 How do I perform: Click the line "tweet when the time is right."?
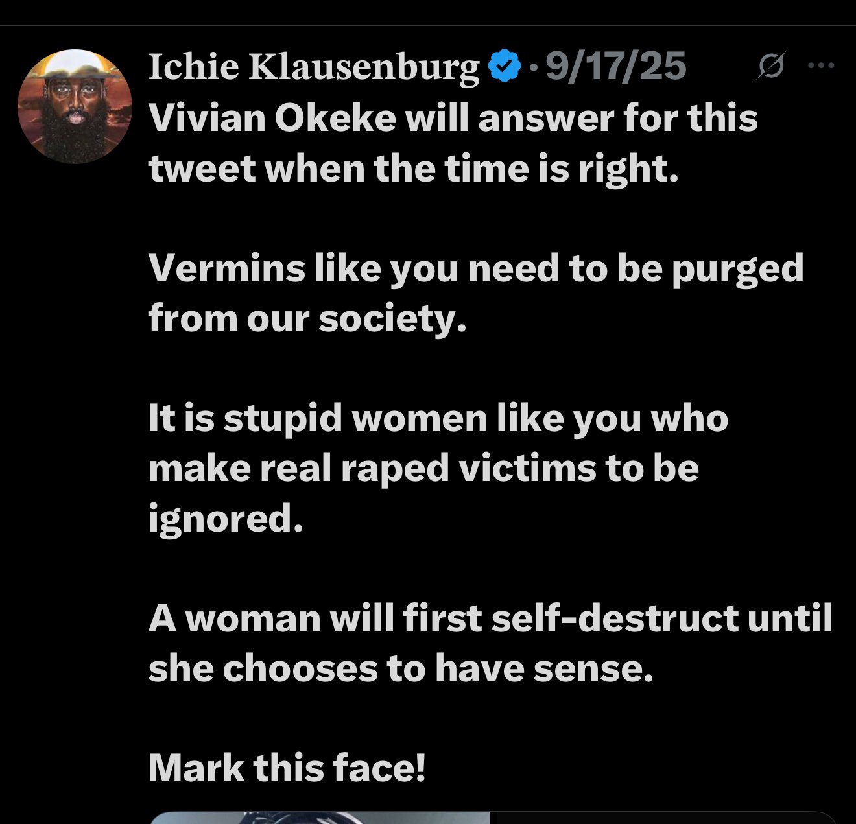[413, 169]
